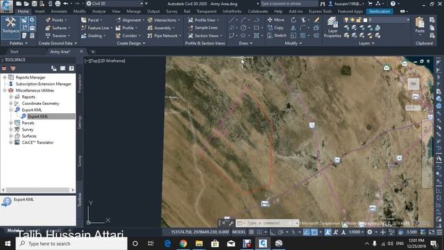Toggle polar tracking in status bar
The width and height of the screenshot is (444, 250).
tap(280, 232)
